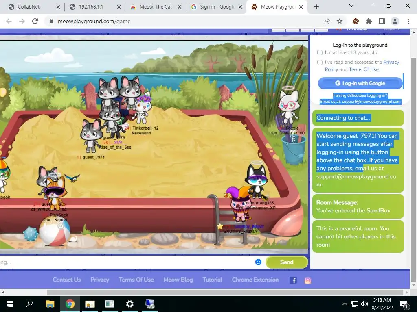
Task: Click the 'You've entered the SandBox' room message
Action: pyautogui.click(x=353, y=211)
